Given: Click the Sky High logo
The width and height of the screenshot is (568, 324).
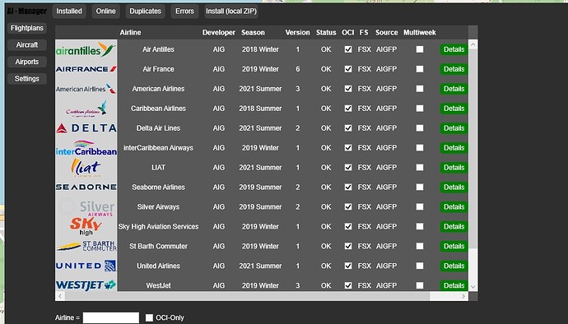Looking at the screenshot, I should (x=86, y=226).
